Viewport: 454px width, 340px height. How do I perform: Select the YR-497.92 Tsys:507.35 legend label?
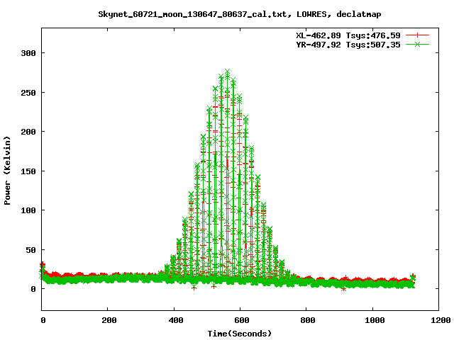[x=348, y=45]
